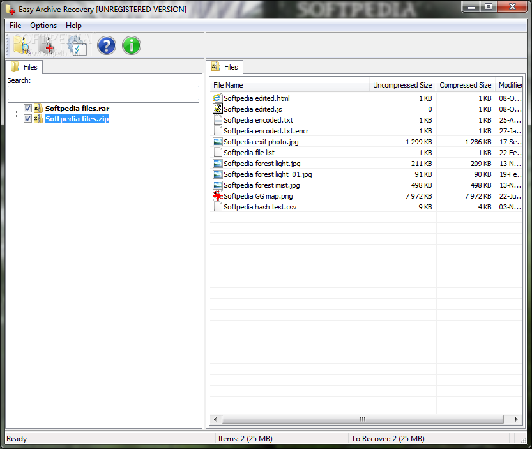
Task: Open the scan folder for archives tool
Action: click(x=22, y=46)
